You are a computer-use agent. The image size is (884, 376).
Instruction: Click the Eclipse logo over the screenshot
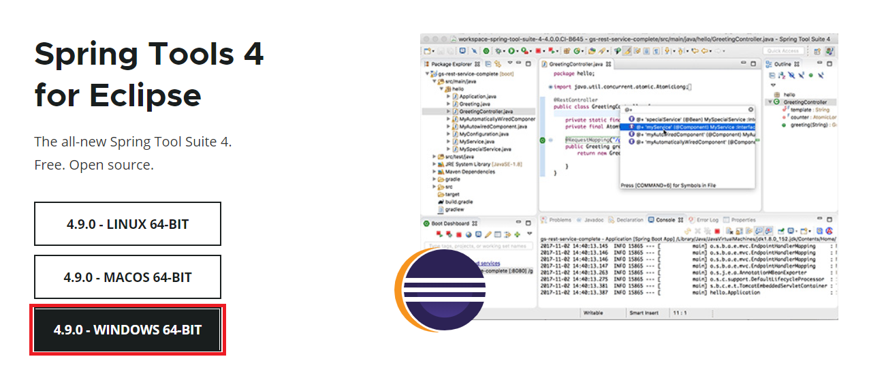point(439,290)
